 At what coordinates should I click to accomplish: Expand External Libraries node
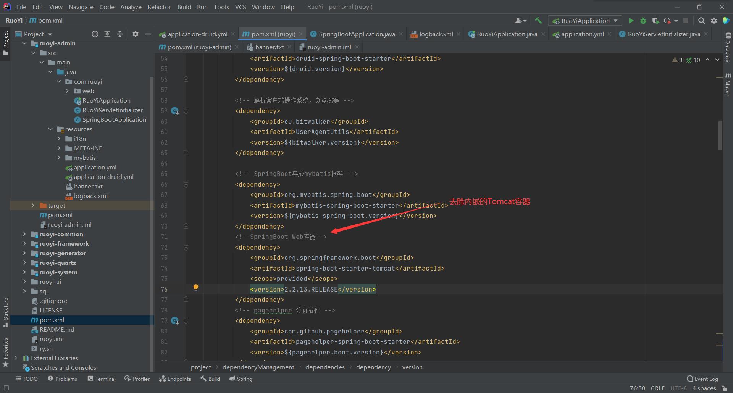[x=16, y=358]
